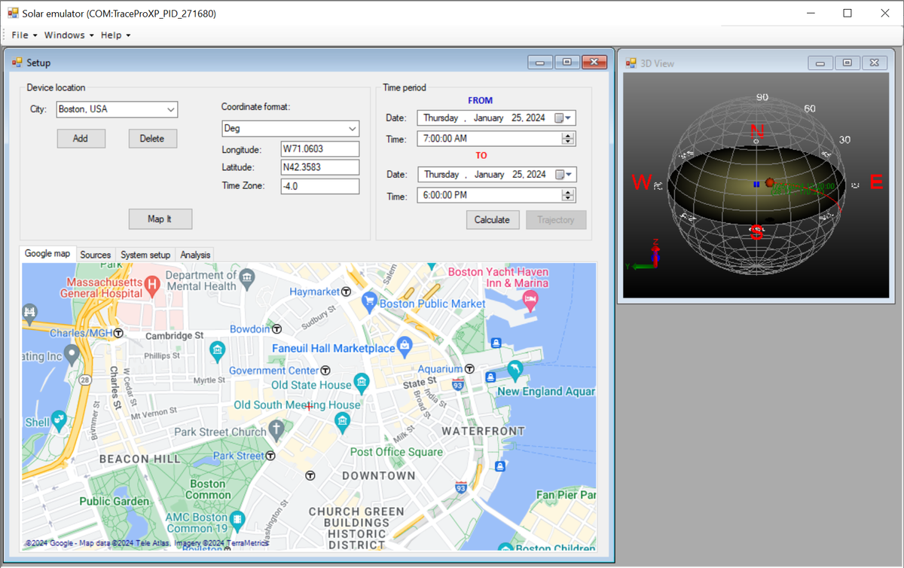
Task: Click the Haymarket transit station icon
Action: point(347,292)
